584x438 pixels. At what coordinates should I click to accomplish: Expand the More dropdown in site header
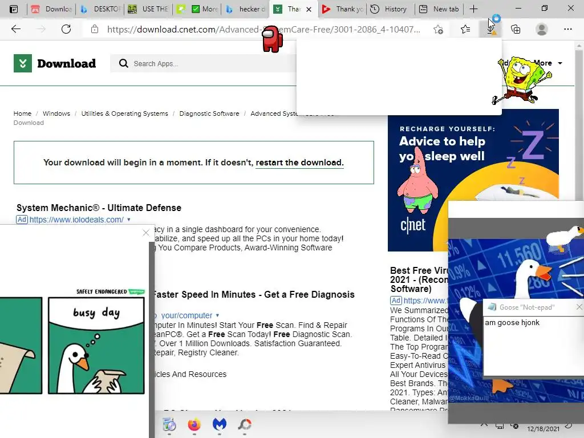pos(548,63)
